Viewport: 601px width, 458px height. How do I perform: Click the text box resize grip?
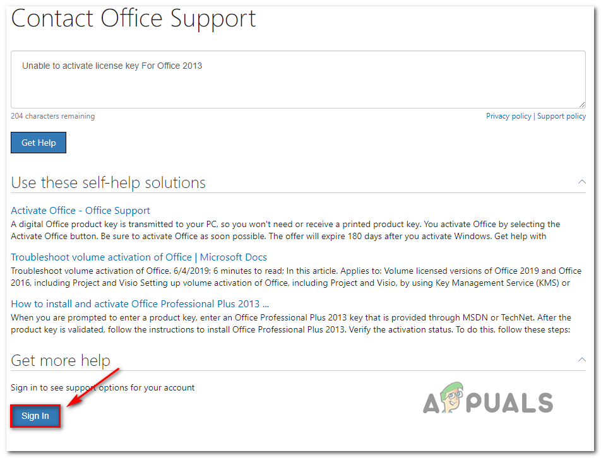581,104
